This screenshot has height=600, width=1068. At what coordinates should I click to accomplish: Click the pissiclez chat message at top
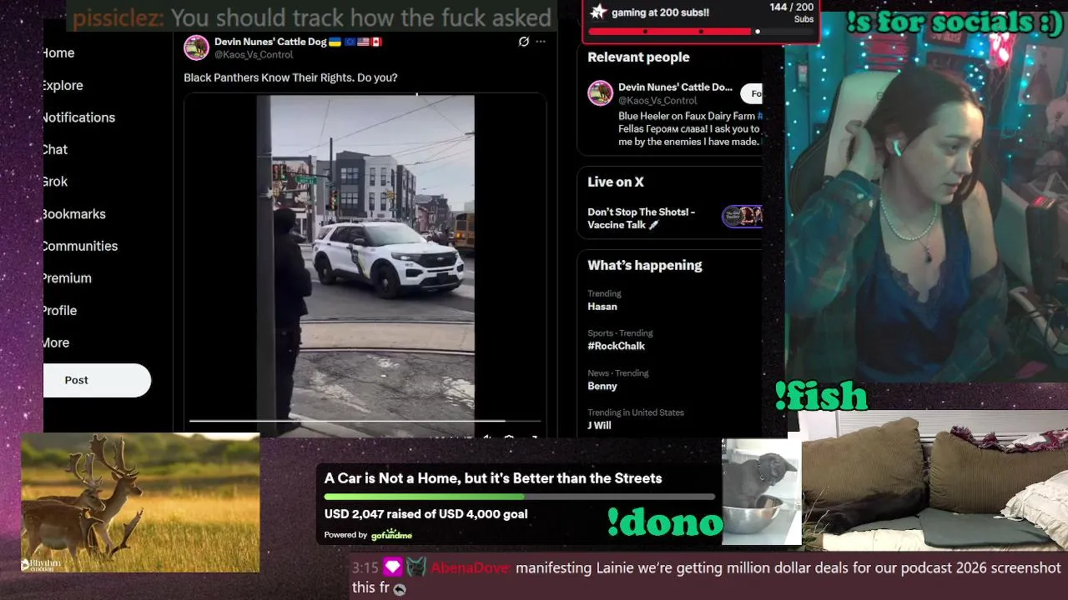click(x=312, y=17)
